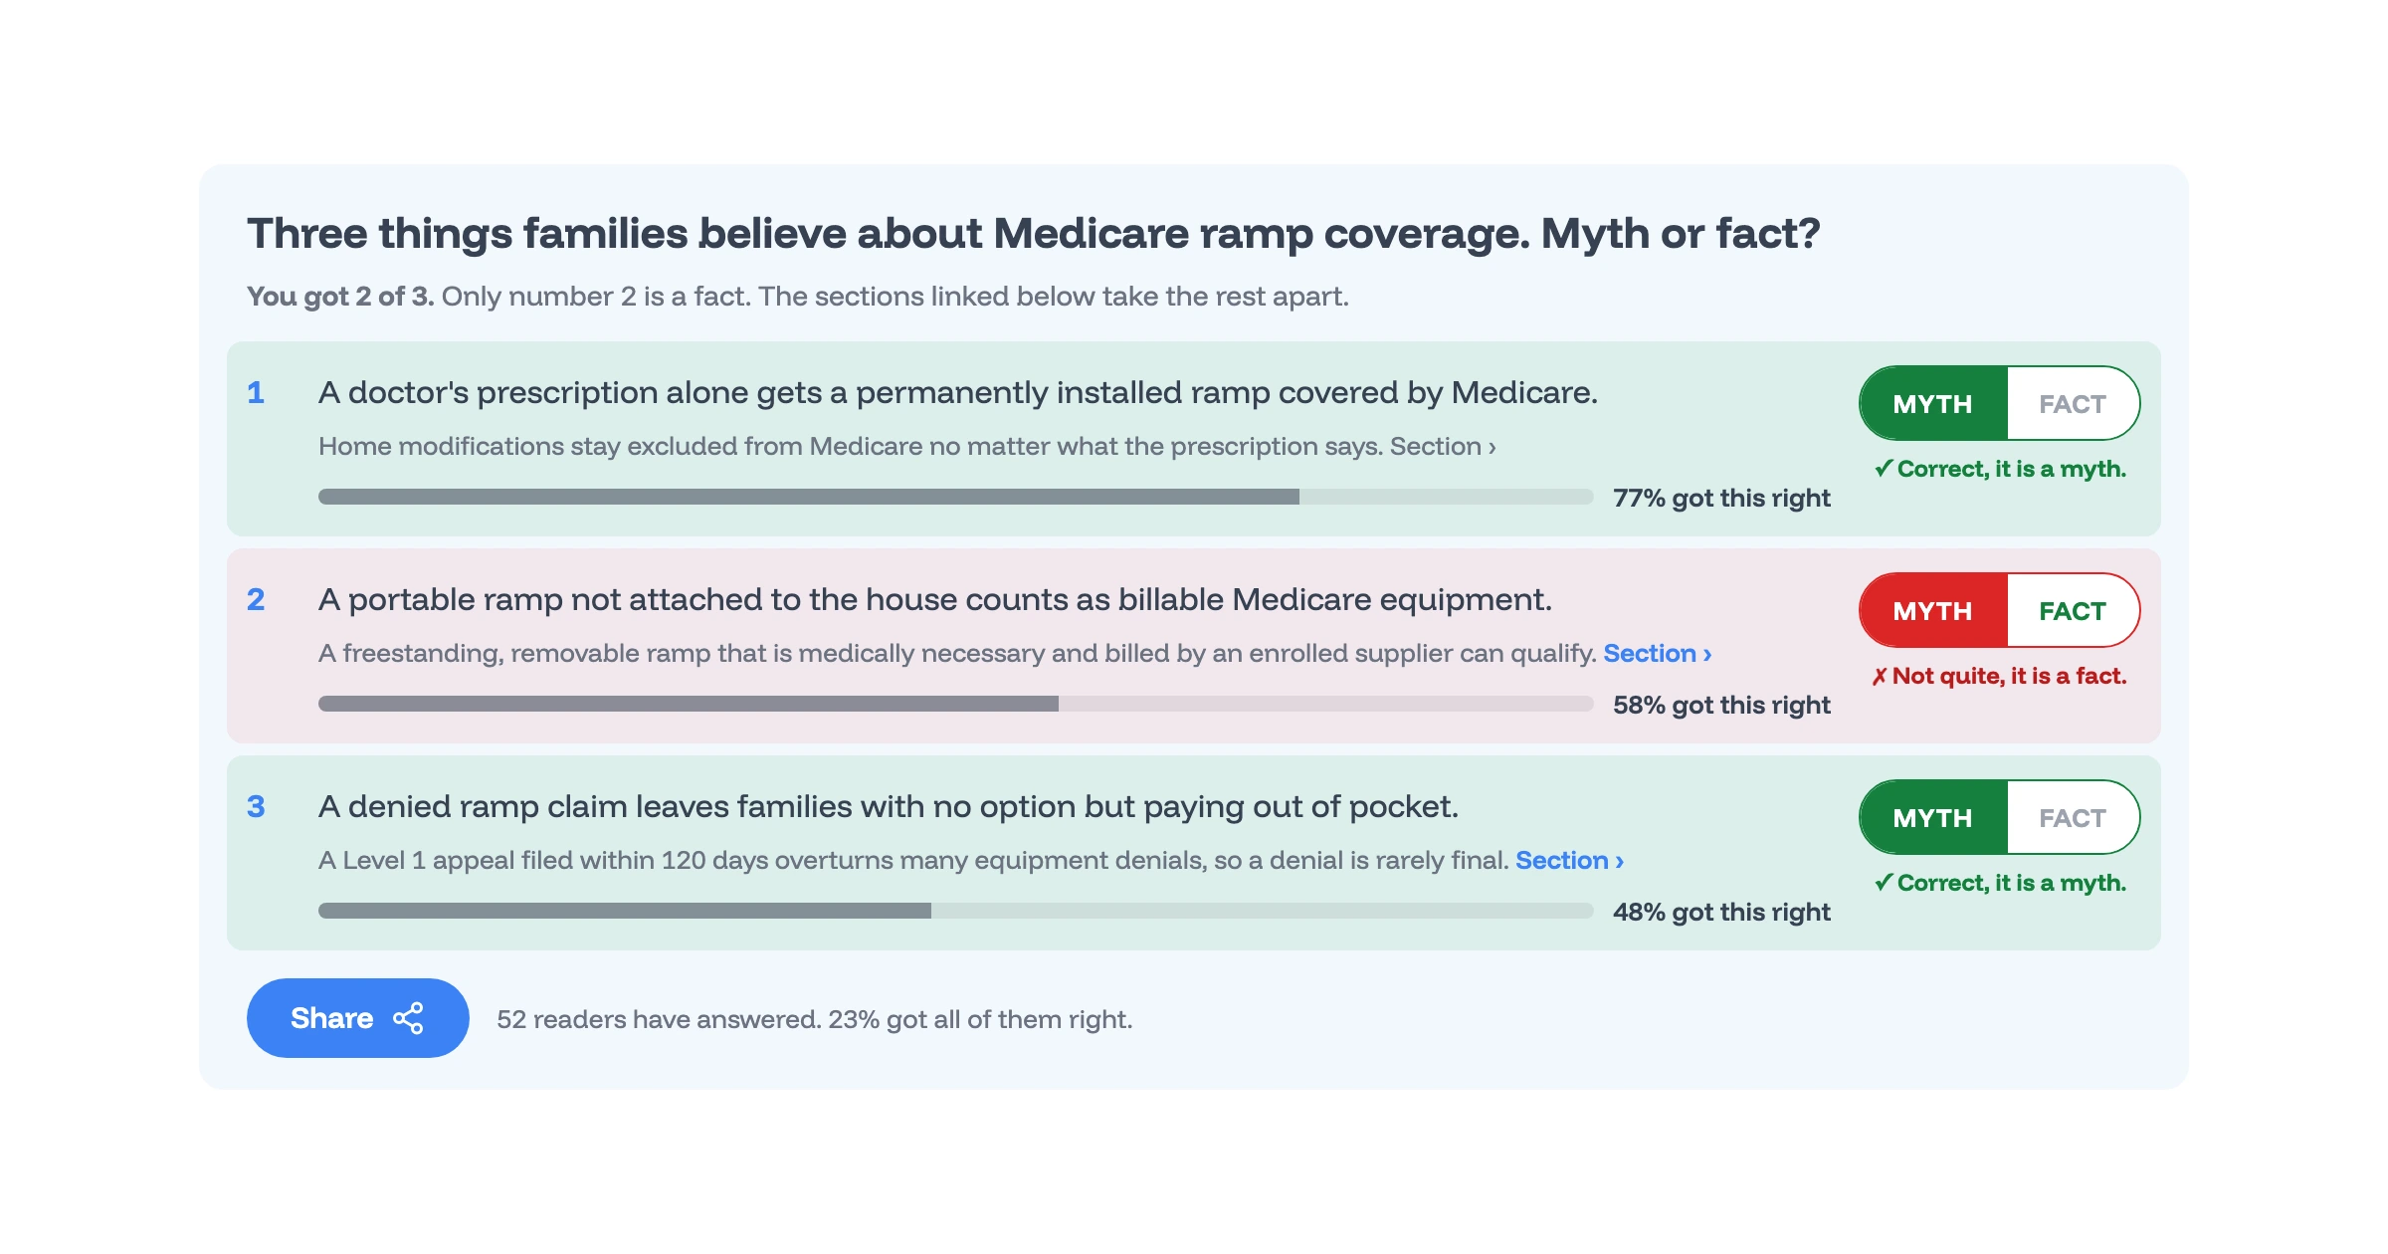
Task: Choose FACT for the denied ramp claim statement
Action: [x=2073, y=817]
